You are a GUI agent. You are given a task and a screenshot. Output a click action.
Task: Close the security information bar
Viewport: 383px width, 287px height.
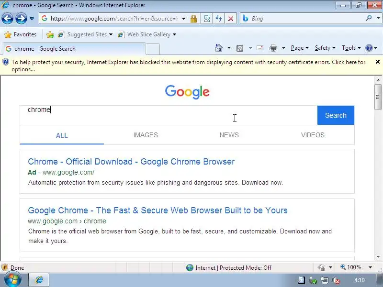pyautogui.click(x=378, y=62)
